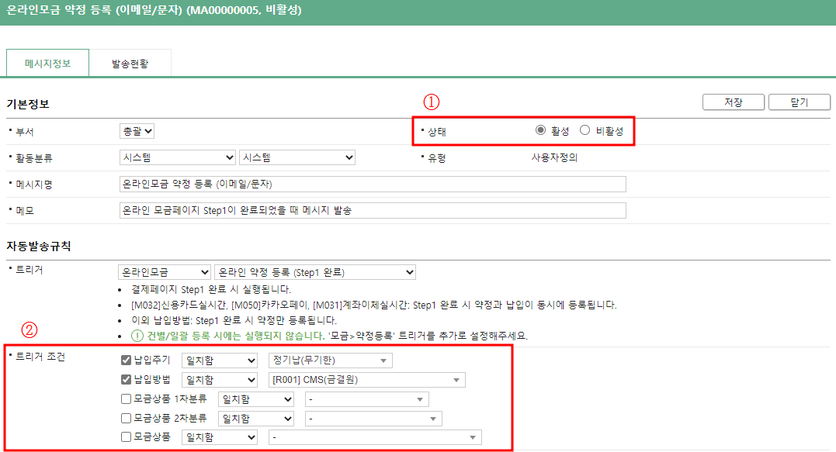Click the 사용자정의 type text
This screenshot has width=836, height=452.
coord(554,157)
